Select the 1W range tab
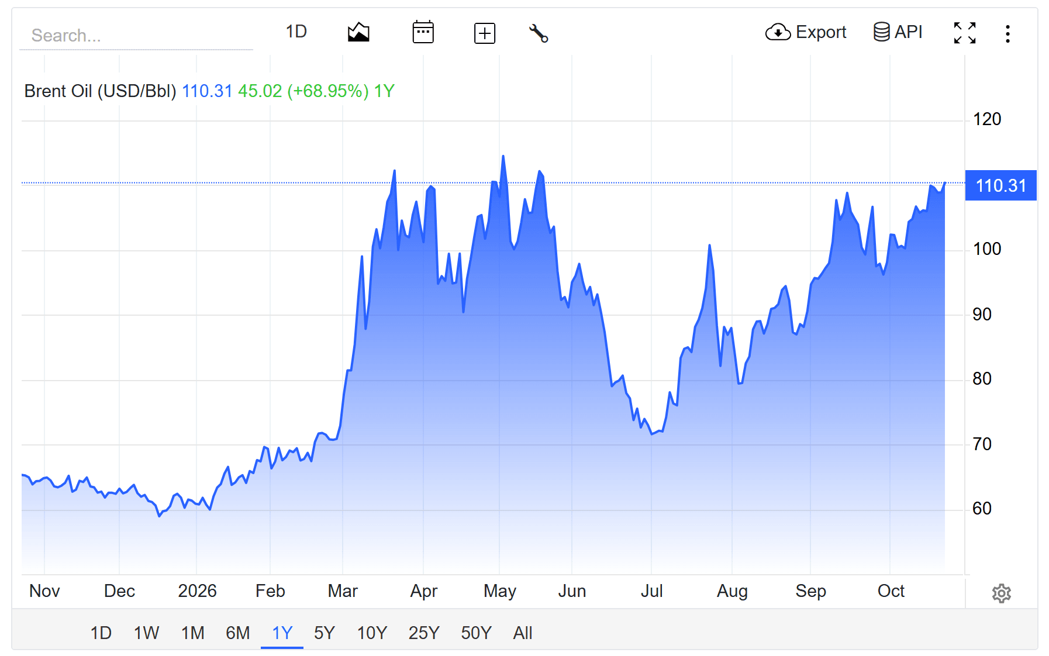This screenshot has height=656, width=1049. coord(146,633)
